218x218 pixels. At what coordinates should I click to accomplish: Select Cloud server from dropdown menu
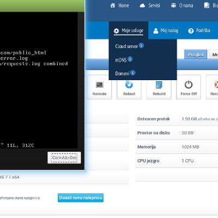126,46
